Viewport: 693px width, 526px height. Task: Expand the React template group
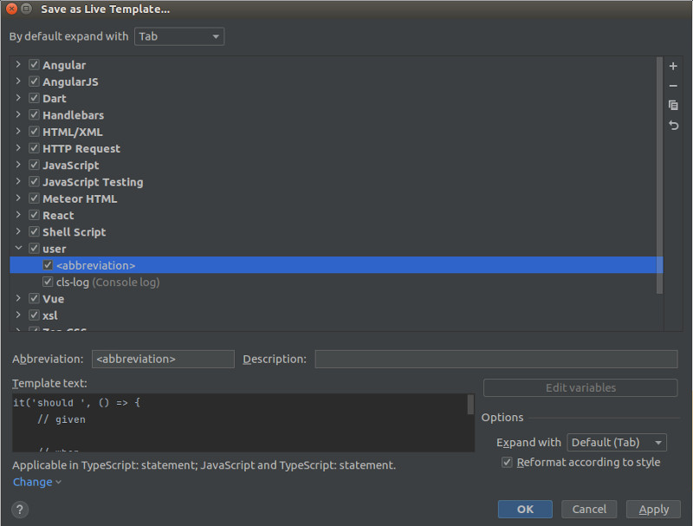(18, 215)
